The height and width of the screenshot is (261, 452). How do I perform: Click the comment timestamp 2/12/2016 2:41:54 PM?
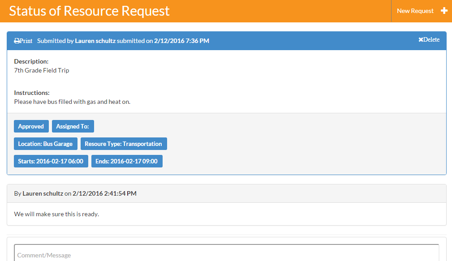104,193
